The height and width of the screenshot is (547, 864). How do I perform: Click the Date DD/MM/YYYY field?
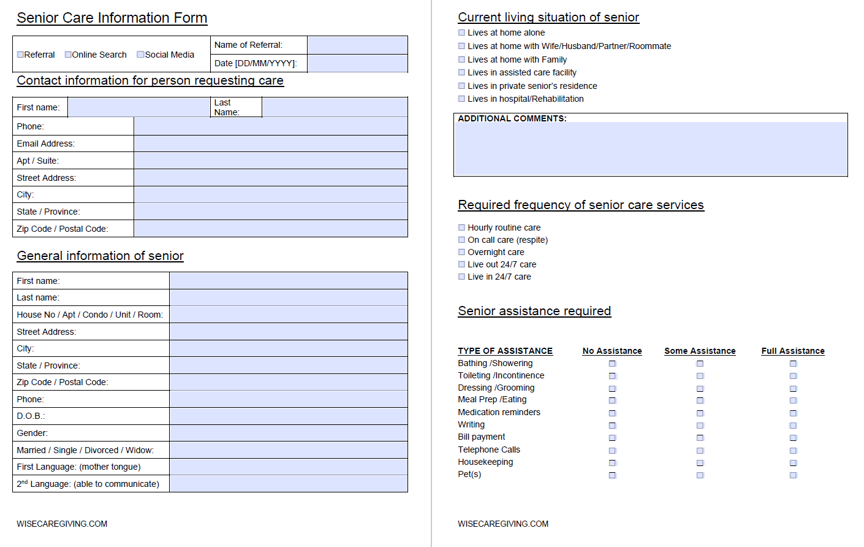coord(357,63)
